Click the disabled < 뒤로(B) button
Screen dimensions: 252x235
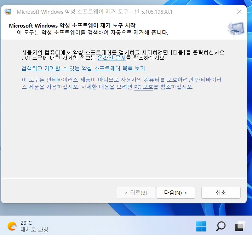click(x=136, y=193)
